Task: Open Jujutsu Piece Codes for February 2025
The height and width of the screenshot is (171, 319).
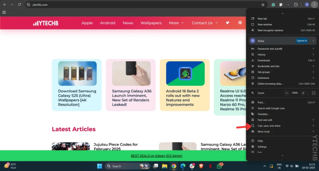Action: click(116, 147)
